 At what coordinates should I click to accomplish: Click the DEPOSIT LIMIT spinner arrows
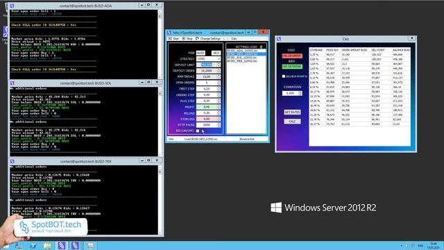(219, 65)
